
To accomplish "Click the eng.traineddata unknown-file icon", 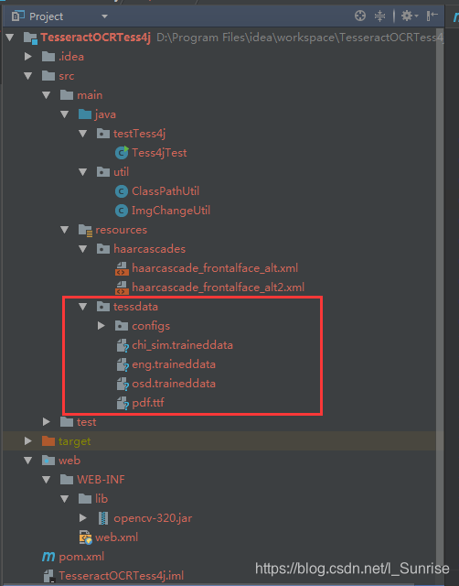I will point(123,364).
